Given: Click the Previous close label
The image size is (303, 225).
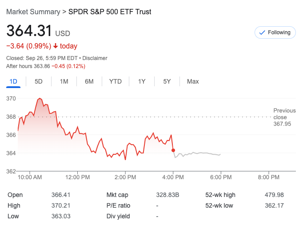Looking at the screenshot, I should pyautogui.click(x=284, y=114).
